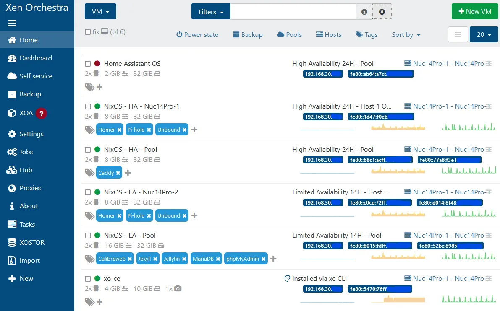This screenshot has width=500, height=311.
Task: Select the xo-ce VM checkbox
Action: (x=88, y=279)
